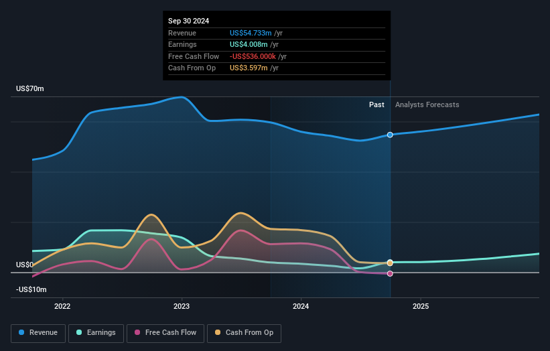The width and height of the screenshot is (550, 351).
Task: Click the -US$10m y-axis label
Action: (31, 289)
